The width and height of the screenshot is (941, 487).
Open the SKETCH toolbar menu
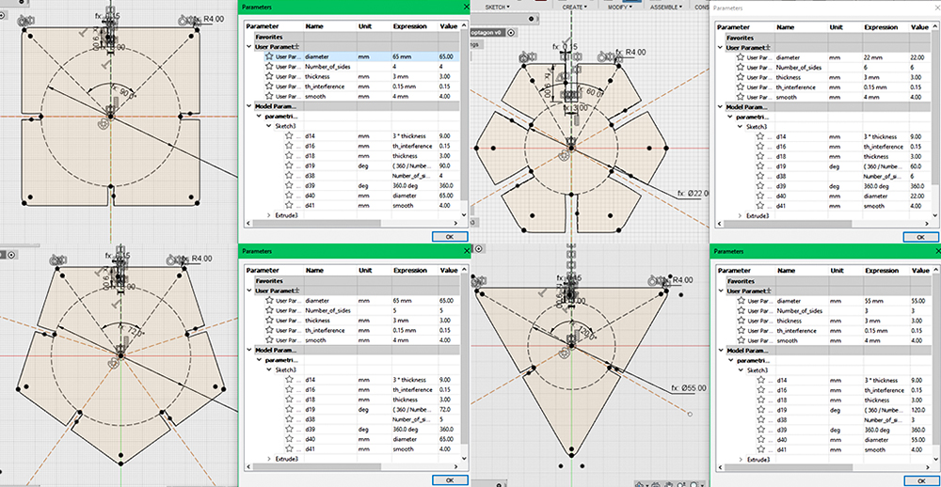pos(497,7)
